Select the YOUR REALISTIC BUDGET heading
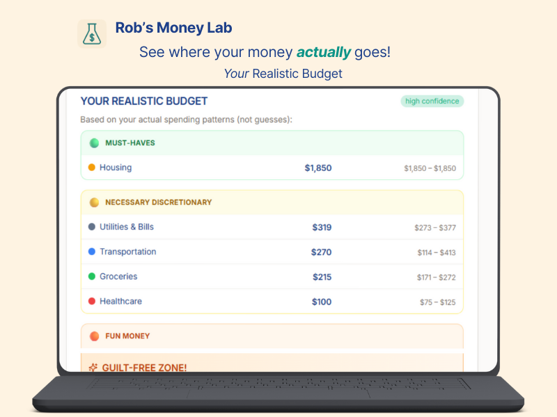This screenshot has width=557, height=417. [144, 101]
